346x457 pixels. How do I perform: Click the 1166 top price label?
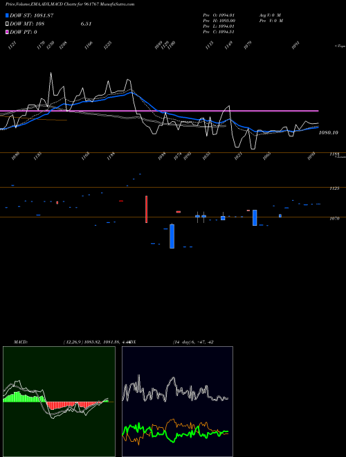(89, 45)
